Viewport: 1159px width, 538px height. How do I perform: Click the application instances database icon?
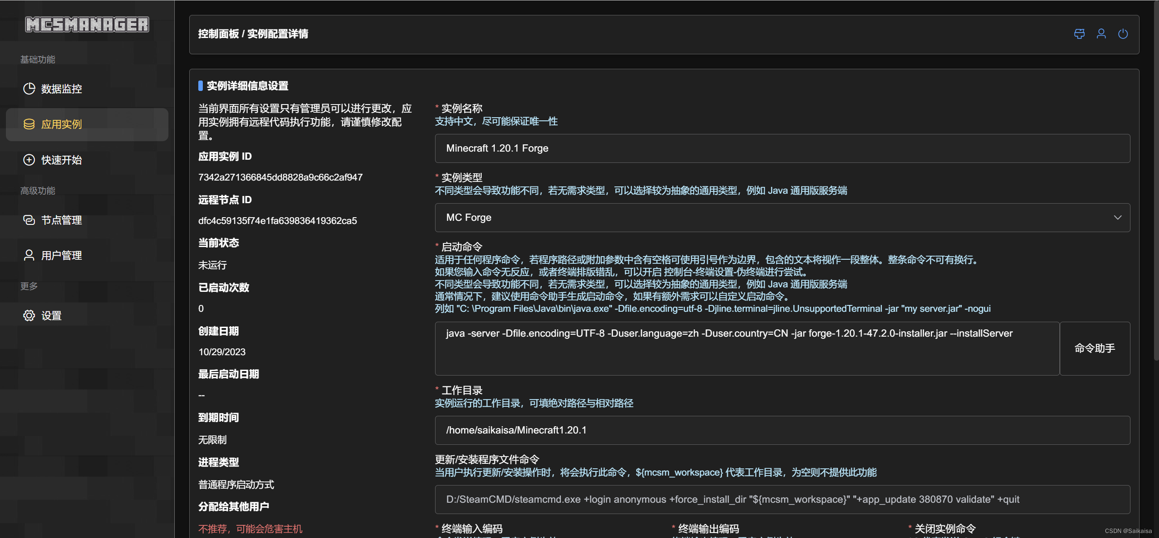29,124
